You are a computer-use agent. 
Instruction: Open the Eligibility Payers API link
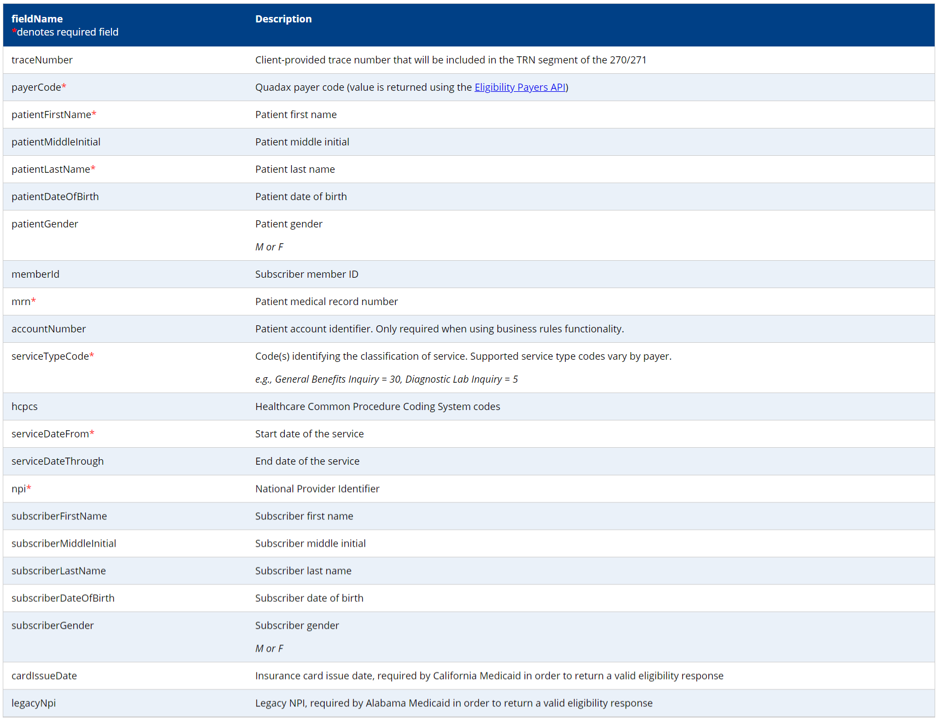[520, 87]
